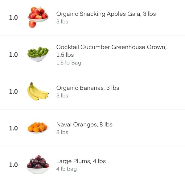Click the 1.5 lb Bag subtitle

[69, 63]
